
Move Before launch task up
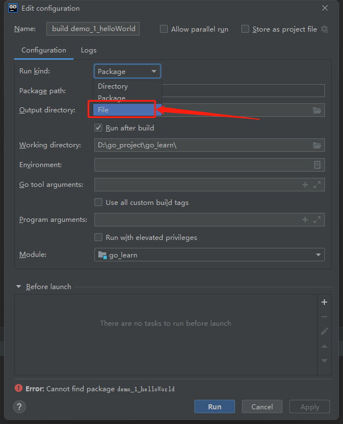pyautogui.click(x=324, y=347)
